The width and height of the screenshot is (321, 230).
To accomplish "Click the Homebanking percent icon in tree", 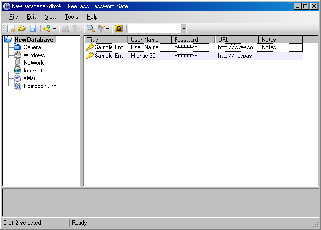I will pyautogui.click(x=17, y=86).
